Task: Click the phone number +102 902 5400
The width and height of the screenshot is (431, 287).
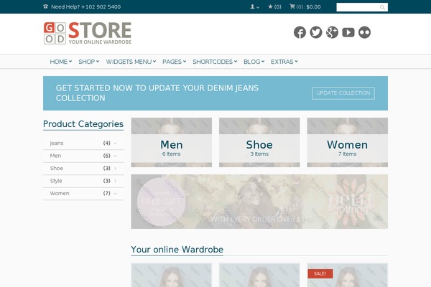Action: tap(101, 7)
